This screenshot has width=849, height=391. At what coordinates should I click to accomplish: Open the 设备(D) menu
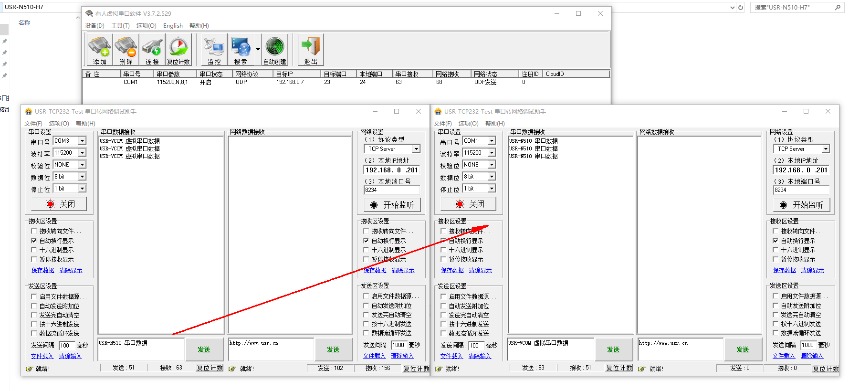coord(94,26)
